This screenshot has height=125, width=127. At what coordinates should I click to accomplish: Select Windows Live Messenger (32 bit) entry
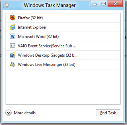tap(63, 64)
